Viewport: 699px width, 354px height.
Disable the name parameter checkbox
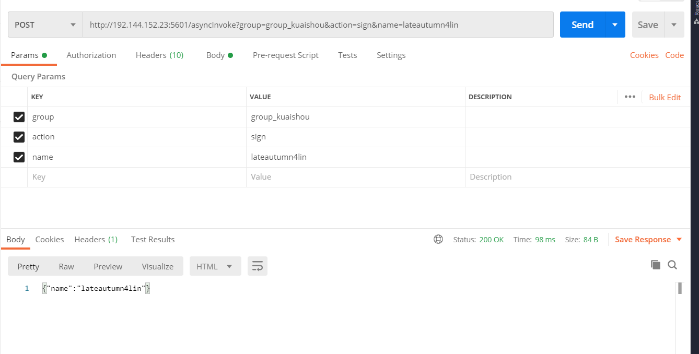(19, 157)
